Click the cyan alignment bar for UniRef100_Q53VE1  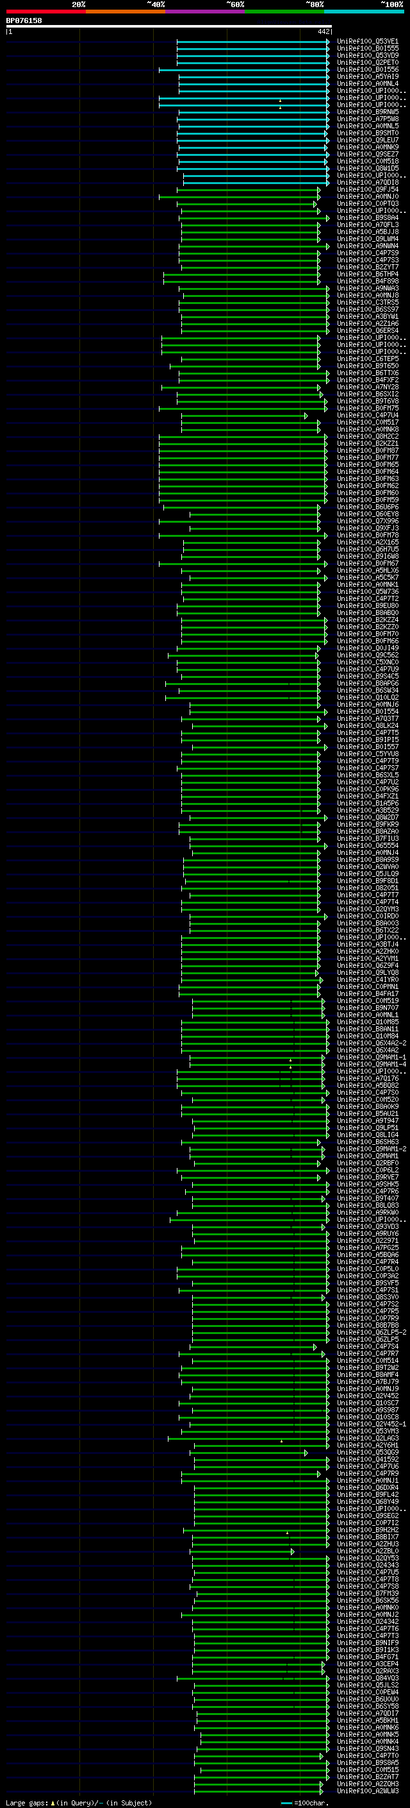(253, 42)
